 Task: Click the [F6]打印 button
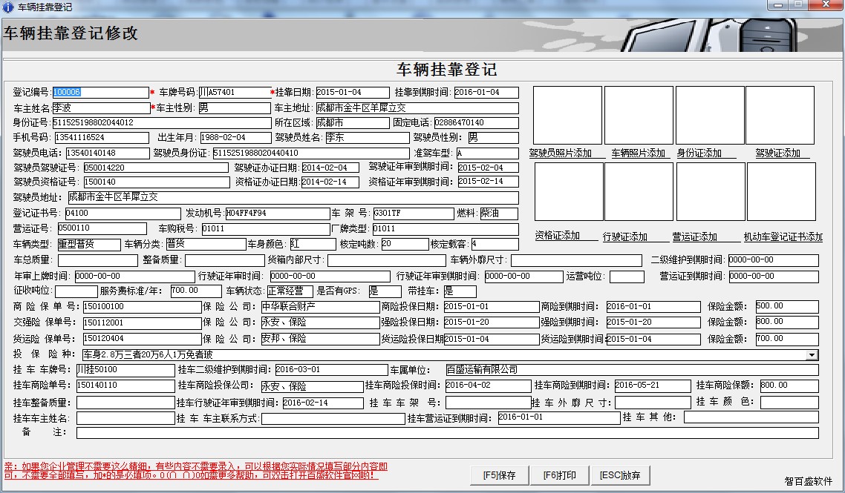click(559, 475)
